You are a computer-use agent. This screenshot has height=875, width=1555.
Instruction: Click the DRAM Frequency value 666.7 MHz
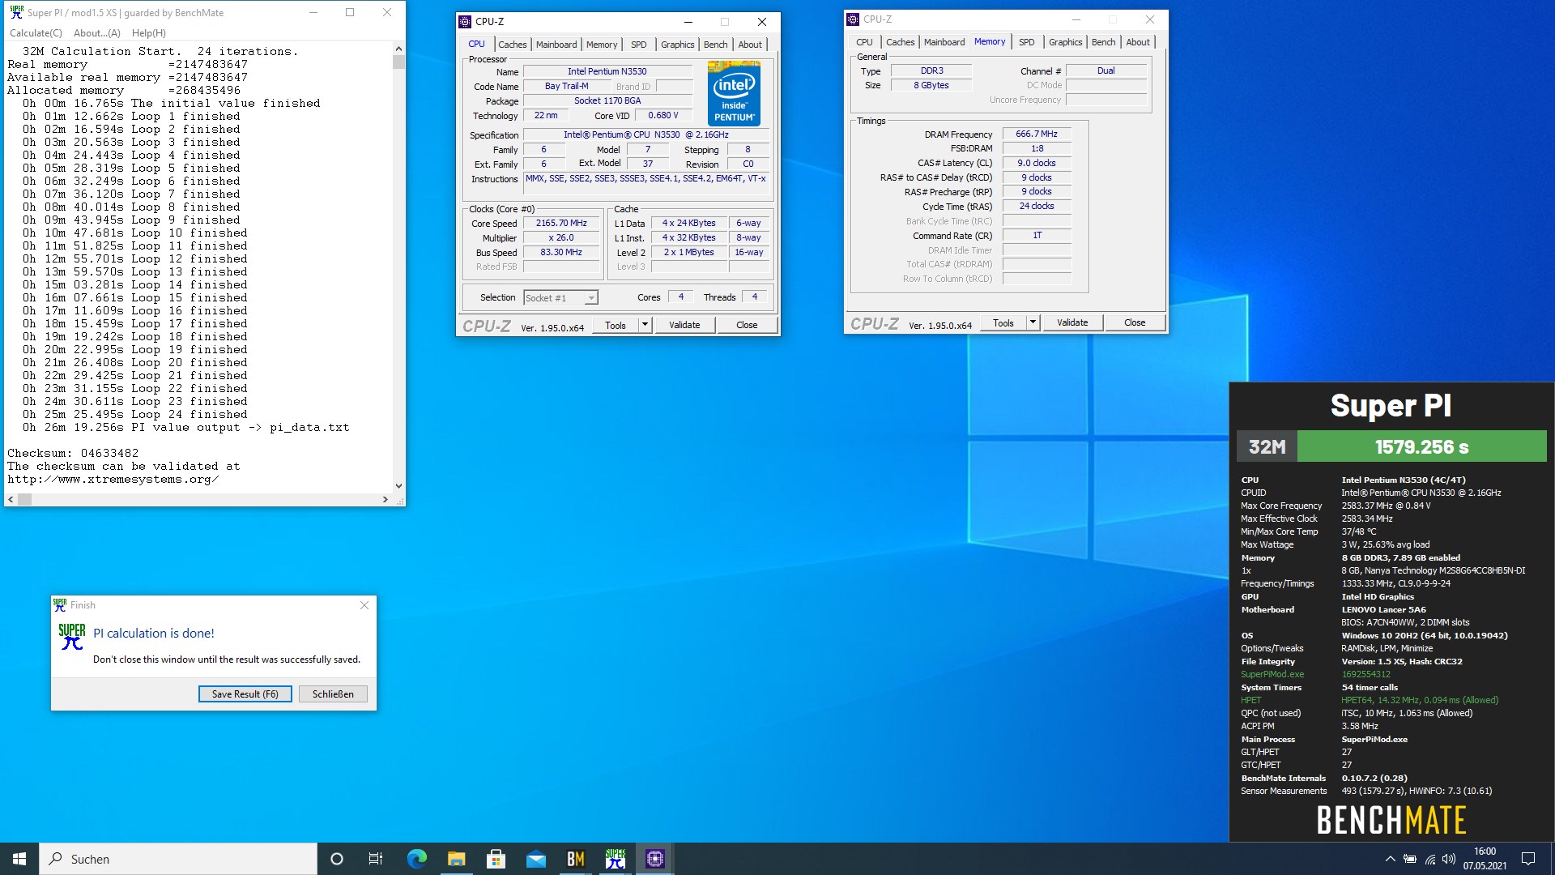(x=1037, y=134)
